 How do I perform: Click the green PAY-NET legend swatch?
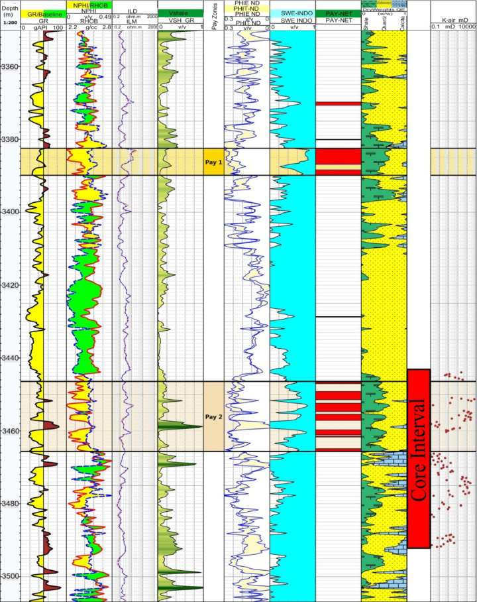pyautogui.click(x=339, y=14)
